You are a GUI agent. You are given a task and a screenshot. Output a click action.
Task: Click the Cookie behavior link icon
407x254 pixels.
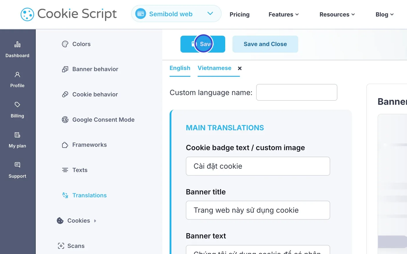click(65, 94)
